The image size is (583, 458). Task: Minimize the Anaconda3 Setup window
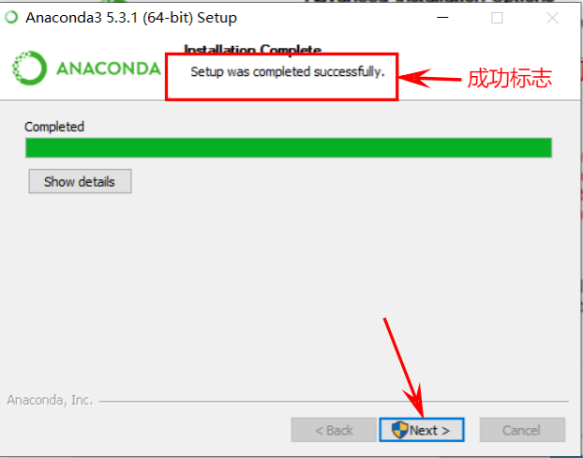tap(442, 18)
